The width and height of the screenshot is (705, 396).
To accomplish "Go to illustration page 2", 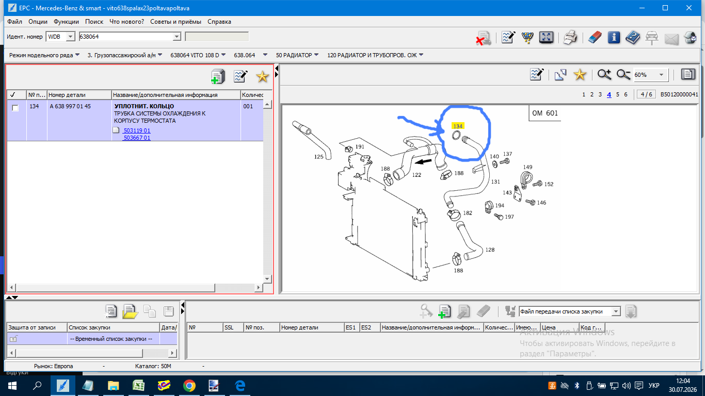I will click(x=592, y=94).
